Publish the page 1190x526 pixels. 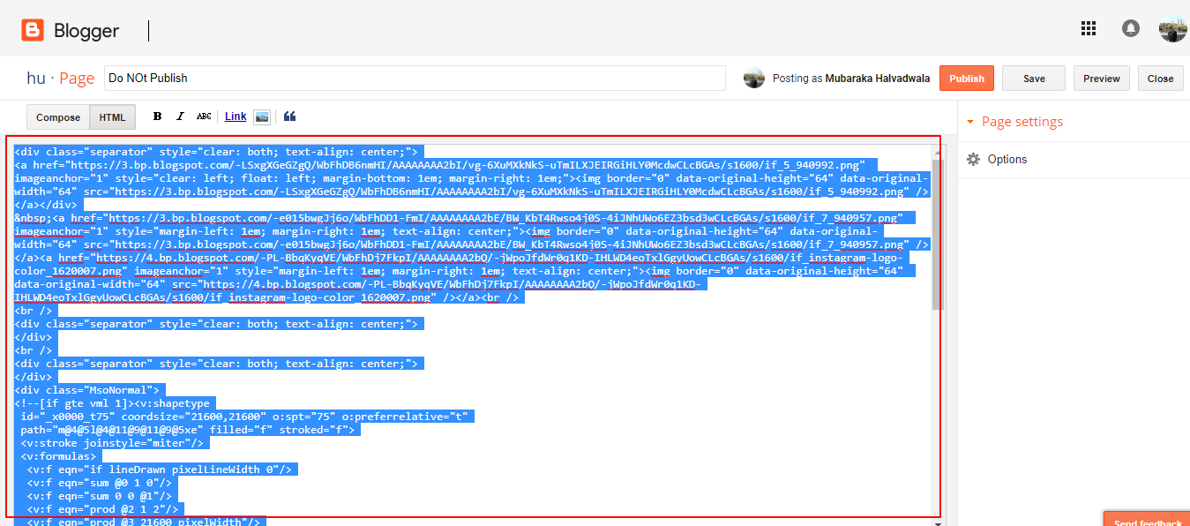click(967, 79)
